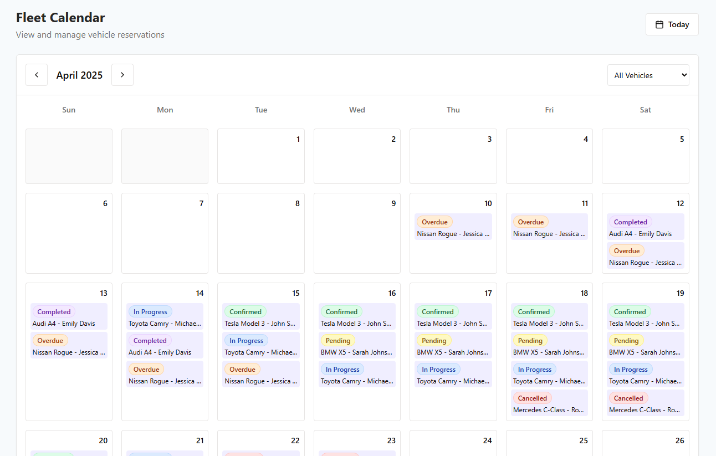Viewport: 716px width, 456px height.
Task: Open Completed Audi A4 reservation on April 12
Action: click(646, 228)
